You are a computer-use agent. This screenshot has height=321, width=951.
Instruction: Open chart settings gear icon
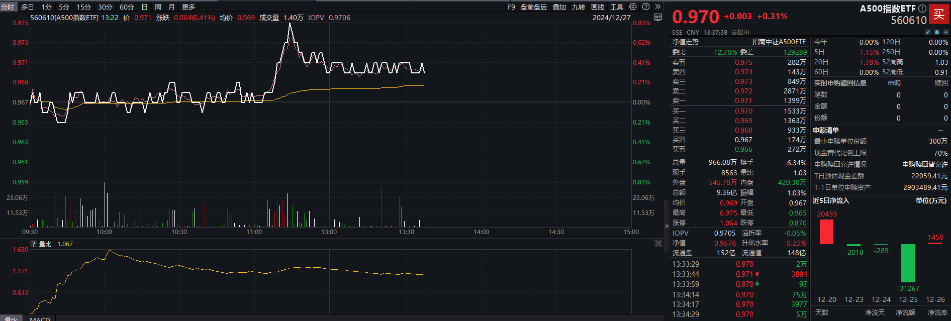point(633,7)
